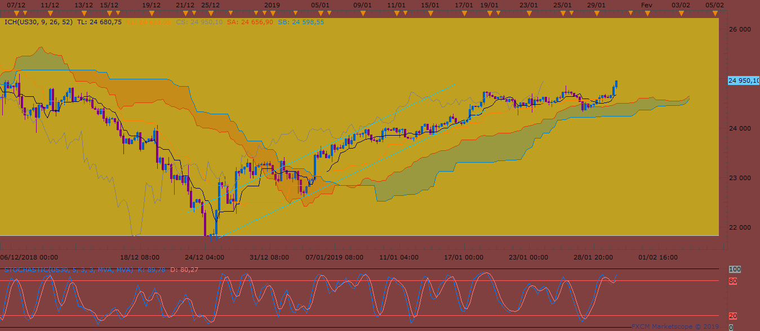
Task: Click the 06/12/2018 00:00 time label
Action: (x=29, y=257)
